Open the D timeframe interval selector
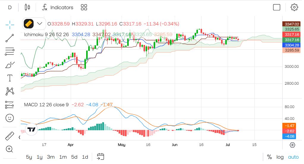 click(10, 7)
